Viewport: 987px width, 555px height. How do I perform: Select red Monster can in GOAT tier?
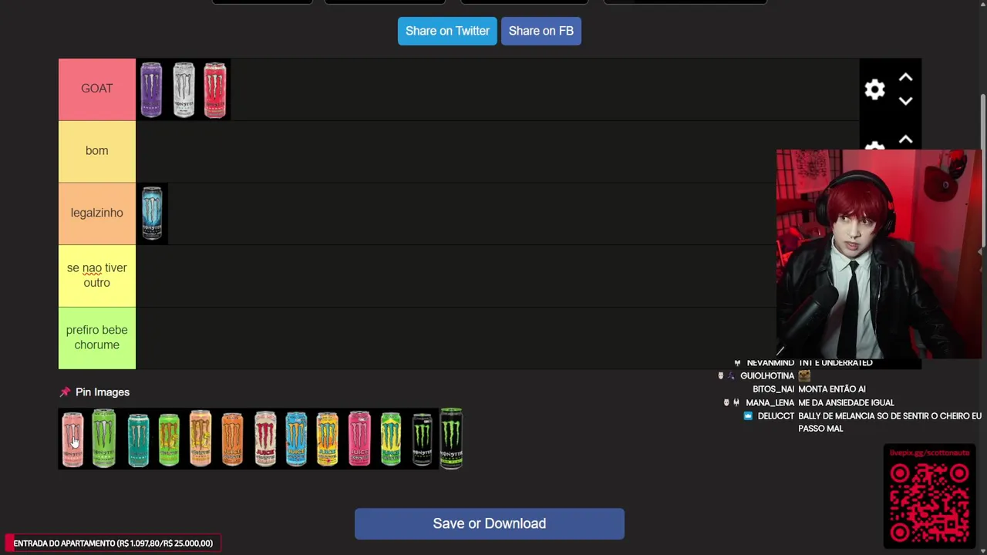pos(215,89)
